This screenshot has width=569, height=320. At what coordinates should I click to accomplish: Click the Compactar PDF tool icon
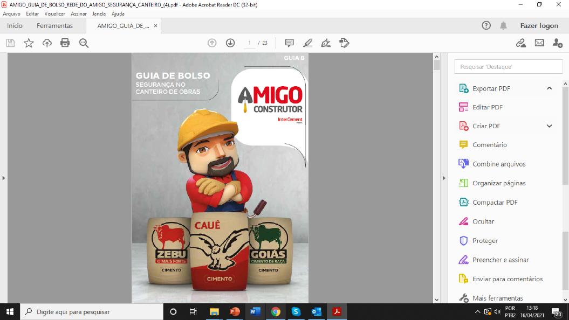coord(464,202)
